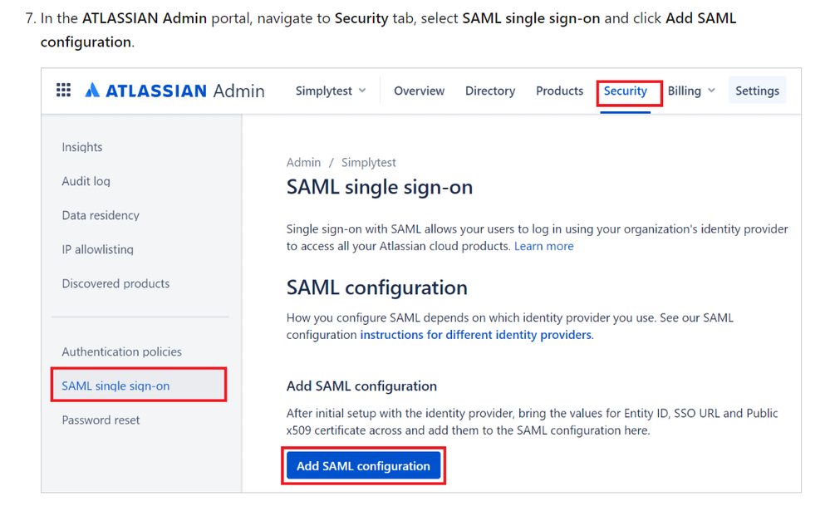Open Discovered products sidebar entry
Viewport: 830px width, 511px height.
pyautogui.click(x=115, y=284)
